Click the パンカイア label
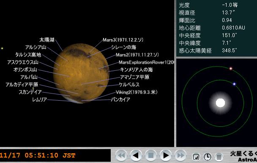 [x=120, y=99]
